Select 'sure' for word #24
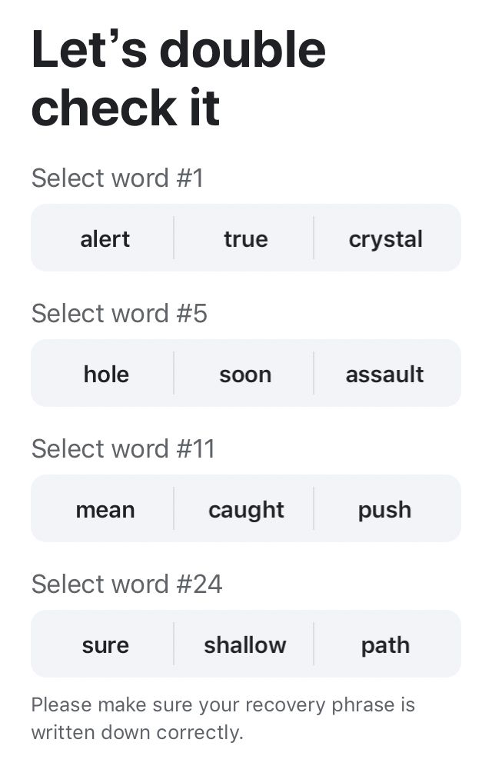 pyautogui.click(x=105, y=644)
